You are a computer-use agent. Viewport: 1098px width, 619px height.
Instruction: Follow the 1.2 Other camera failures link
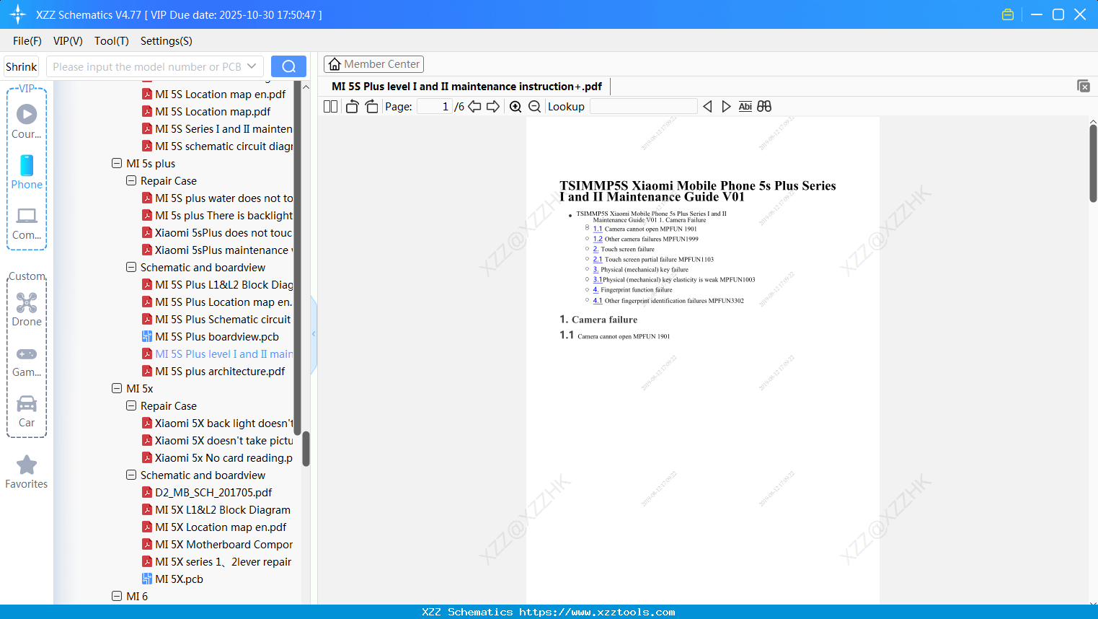point(598,239)
